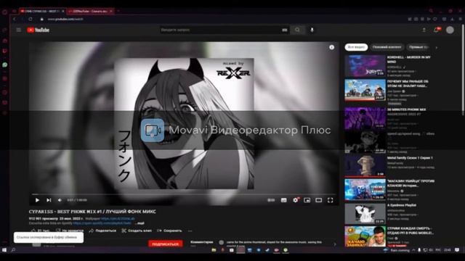
Task: Expand the Комментарии section arrow
Action: [x=335, y=244]
